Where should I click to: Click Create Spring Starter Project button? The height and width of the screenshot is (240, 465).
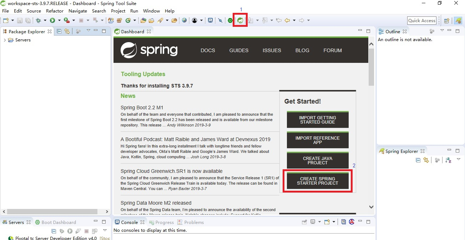pos(318,181)
